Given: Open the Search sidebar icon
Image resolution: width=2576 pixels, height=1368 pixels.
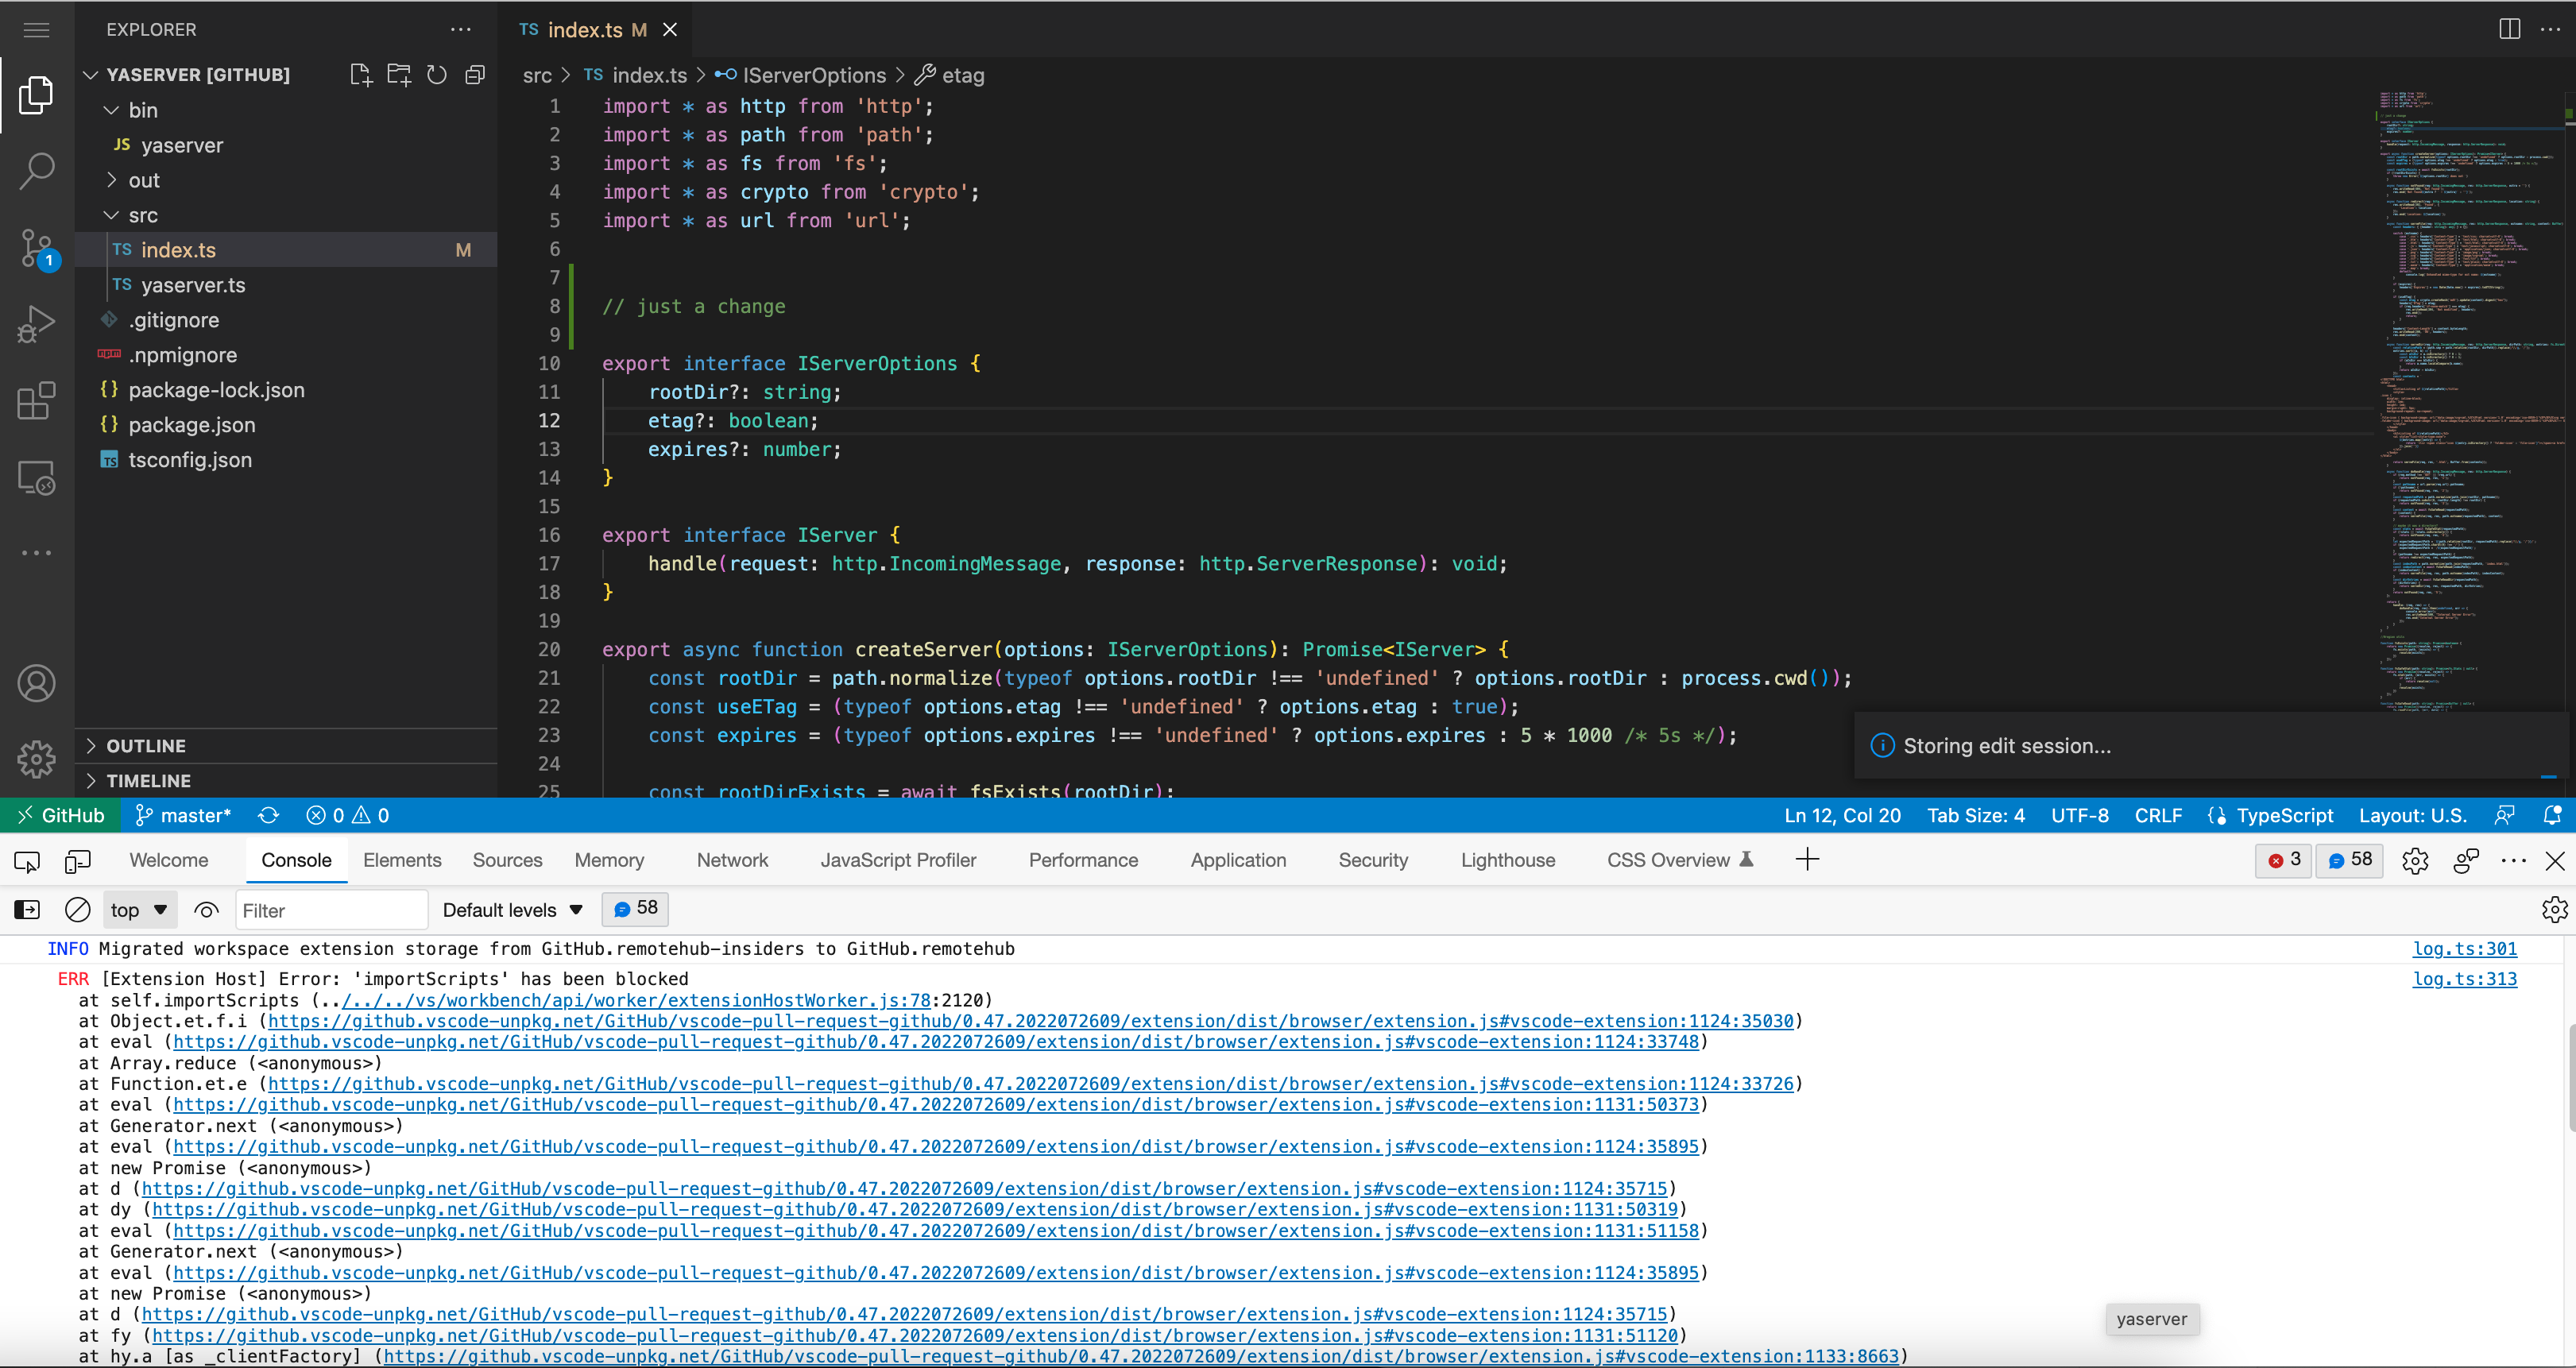Looking at the screenshot, I should tap(36, 171).
